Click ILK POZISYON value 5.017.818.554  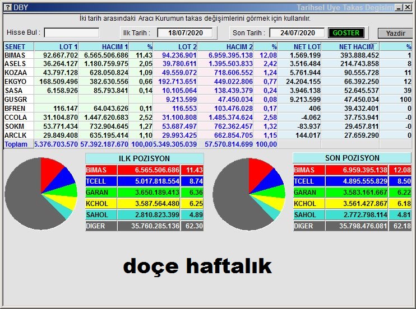(x=157, y=181)
